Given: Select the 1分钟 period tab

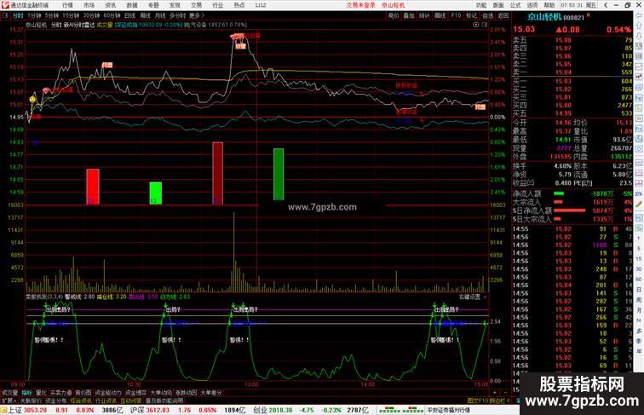Looking at the screenshot, I should click(34, 15).
